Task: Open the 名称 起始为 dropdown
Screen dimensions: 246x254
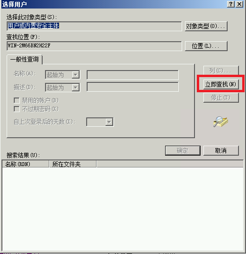Action: coord(62,75)
